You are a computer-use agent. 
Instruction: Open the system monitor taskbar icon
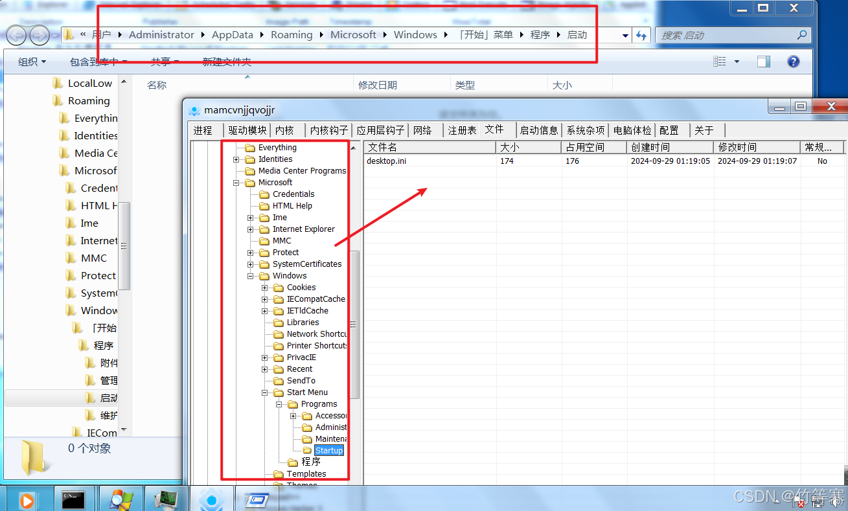pyautogui.click(x=166, y=499)
